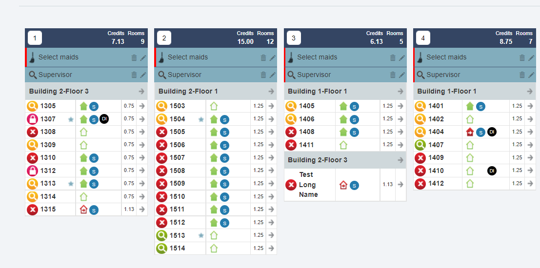This screenshot has height=268, width=540.
Task: Click the red X status icon for room 1408
Action: click(291, 132)
